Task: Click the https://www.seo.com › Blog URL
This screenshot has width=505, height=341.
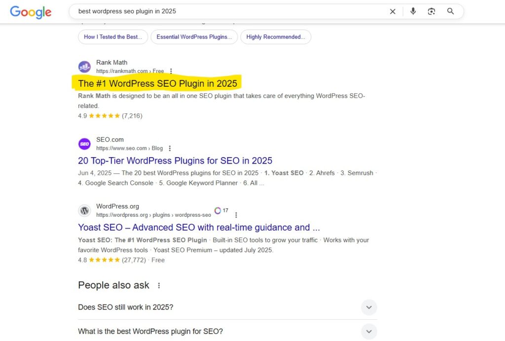Action: (x=129, y=148)
